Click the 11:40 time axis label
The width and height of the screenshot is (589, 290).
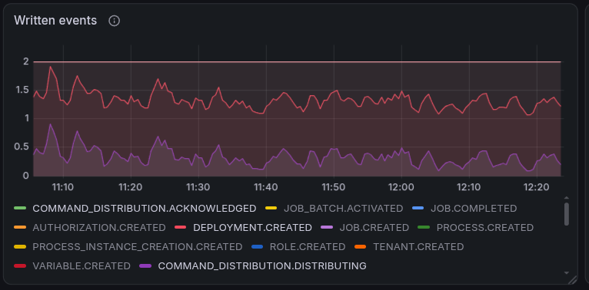[x=265, y=187]
